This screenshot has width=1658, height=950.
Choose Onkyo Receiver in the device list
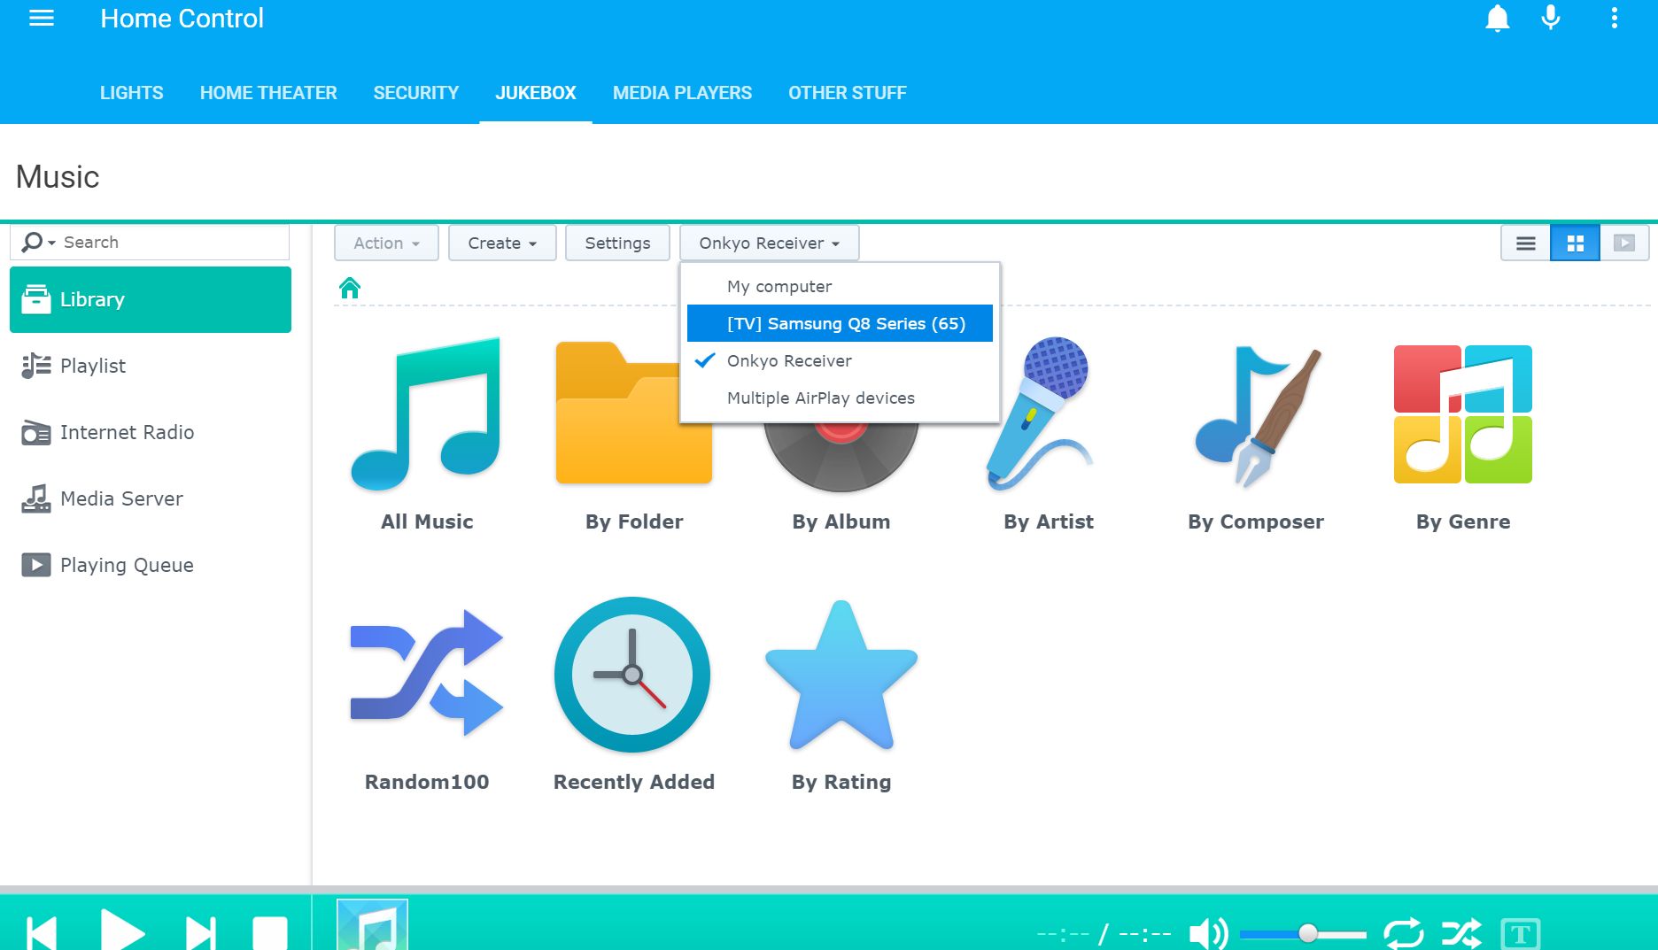click(x=840, y=360)
